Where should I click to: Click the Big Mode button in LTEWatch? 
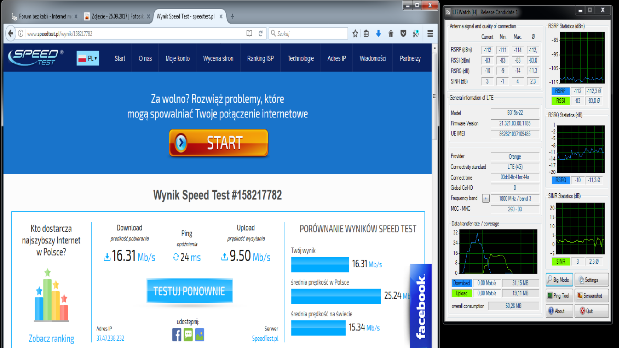pyautogui.click(x=559, y=280)
